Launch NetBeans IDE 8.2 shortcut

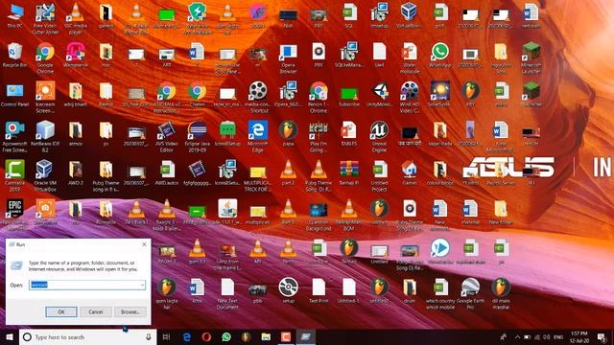coord(45,136)
